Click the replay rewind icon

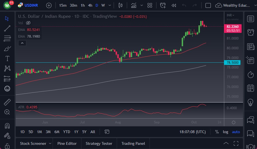[174, 5]
